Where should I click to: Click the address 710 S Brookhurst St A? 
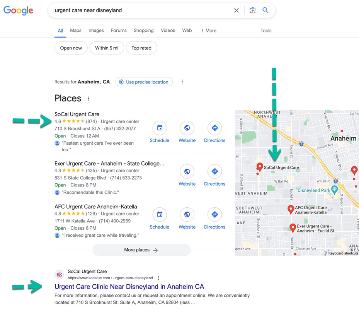[77, 128]
